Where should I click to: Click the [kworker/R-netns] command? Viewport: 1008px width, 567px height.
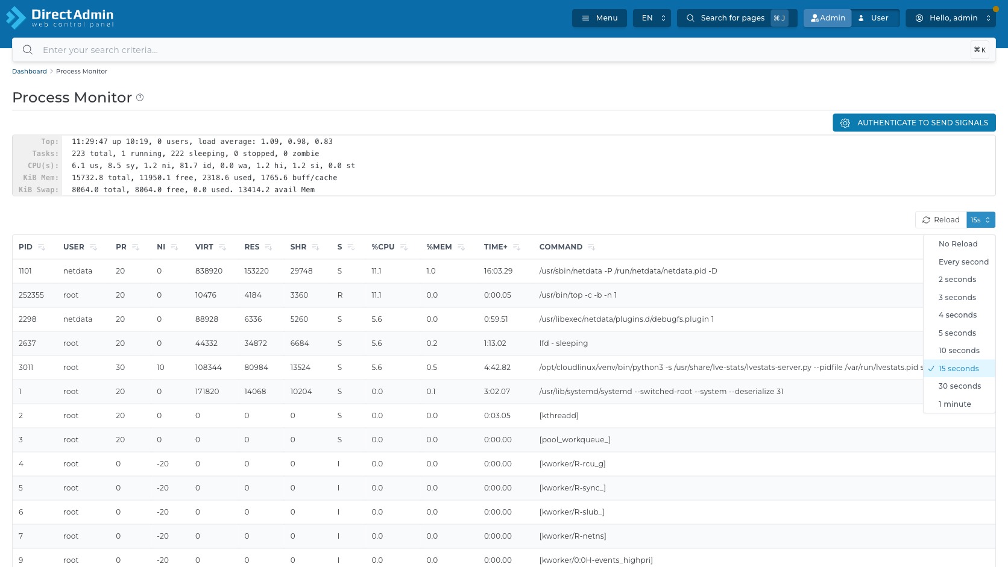(x=572, y=536)
